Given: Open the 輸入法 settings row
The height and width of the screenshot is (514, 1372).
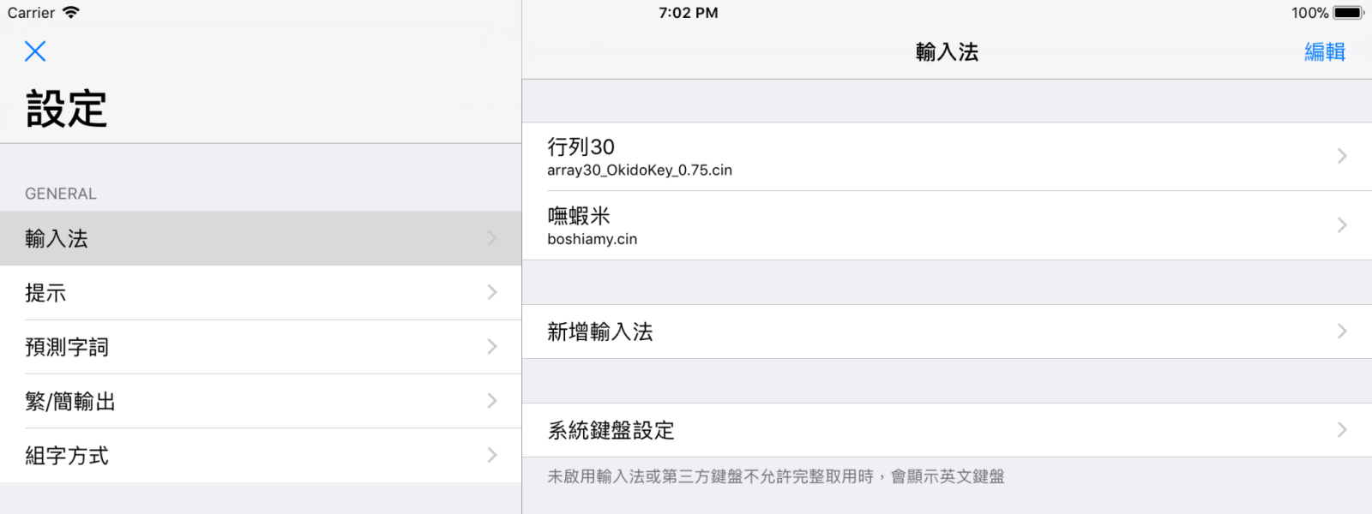Looking at the screenshot, I should point(261,238).
